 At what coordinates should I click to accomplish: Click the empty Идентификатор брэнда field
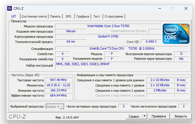point(155,31)
